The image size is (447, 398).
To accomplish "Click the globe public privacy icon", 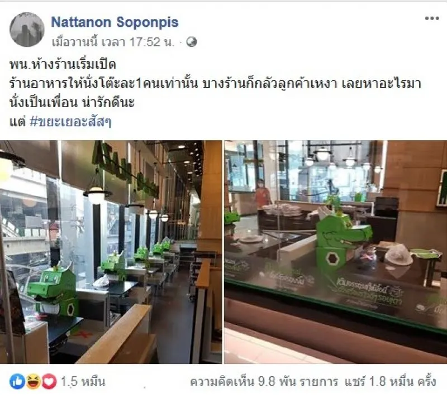I will coord(192,42).
